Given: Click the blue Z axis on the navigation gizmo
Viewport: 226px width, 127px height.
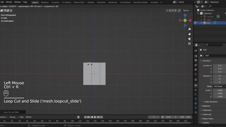Looking at the screenshot, I should pyautogui.click(x=185, y=15).
